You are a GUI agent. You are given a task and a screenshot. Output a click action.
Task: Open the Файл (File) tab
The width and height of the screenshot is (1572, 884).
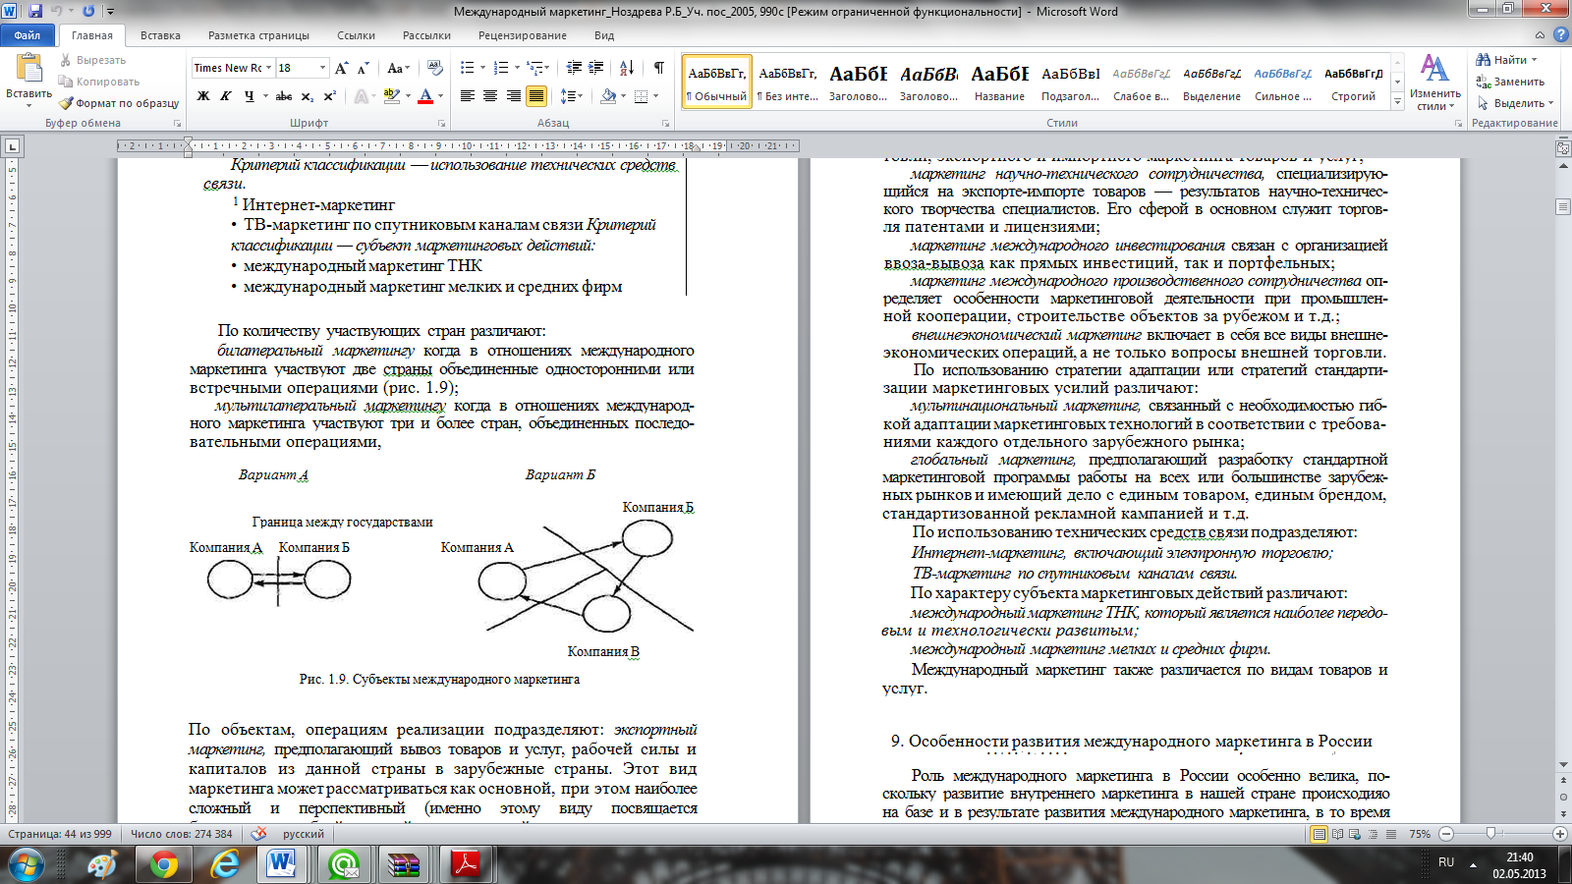(28, 35)
